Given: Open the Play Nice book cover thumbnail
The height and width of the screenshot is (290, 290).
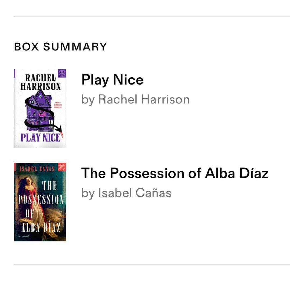Looking at the screenshot, I should click(40, 108).
